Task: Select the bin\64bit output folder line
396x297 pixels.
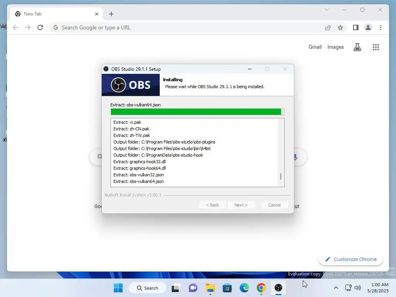Action: 162,148
